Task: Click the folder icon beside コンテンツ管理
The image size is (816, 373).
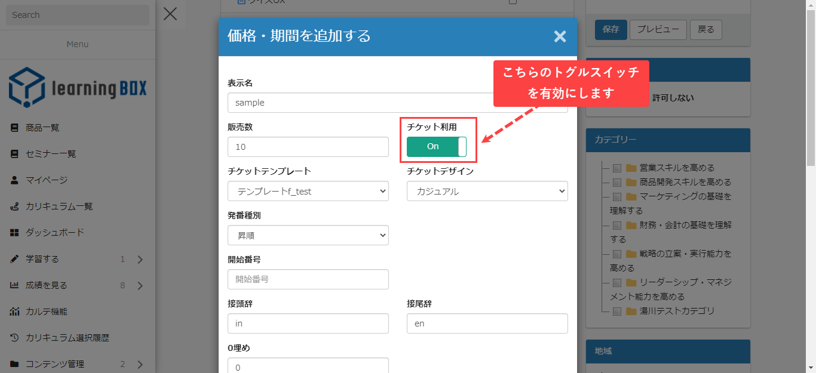Action: (14, 364)
